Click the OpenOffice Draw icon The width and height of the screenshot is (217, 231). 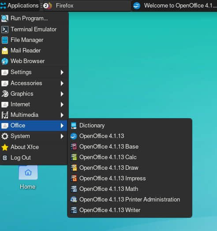pos(74,168)
